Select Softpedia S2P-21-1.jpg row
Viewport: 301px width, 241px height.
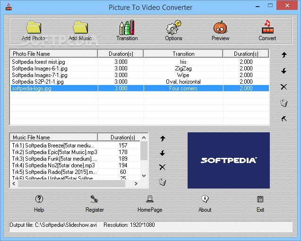tap(139, 82)
